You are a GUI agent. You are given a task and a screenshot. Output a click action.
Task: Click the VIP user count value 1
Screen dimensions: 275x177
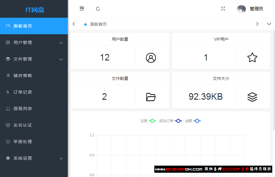tap(206, 58)
